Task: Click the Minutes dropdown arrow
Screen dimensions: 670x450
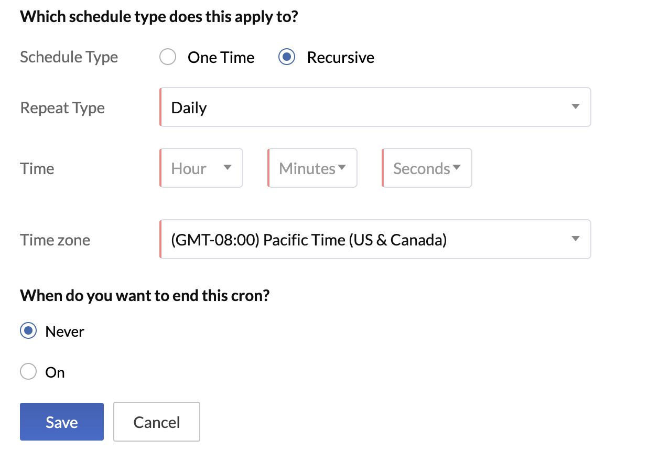Action: pos(342,168)
